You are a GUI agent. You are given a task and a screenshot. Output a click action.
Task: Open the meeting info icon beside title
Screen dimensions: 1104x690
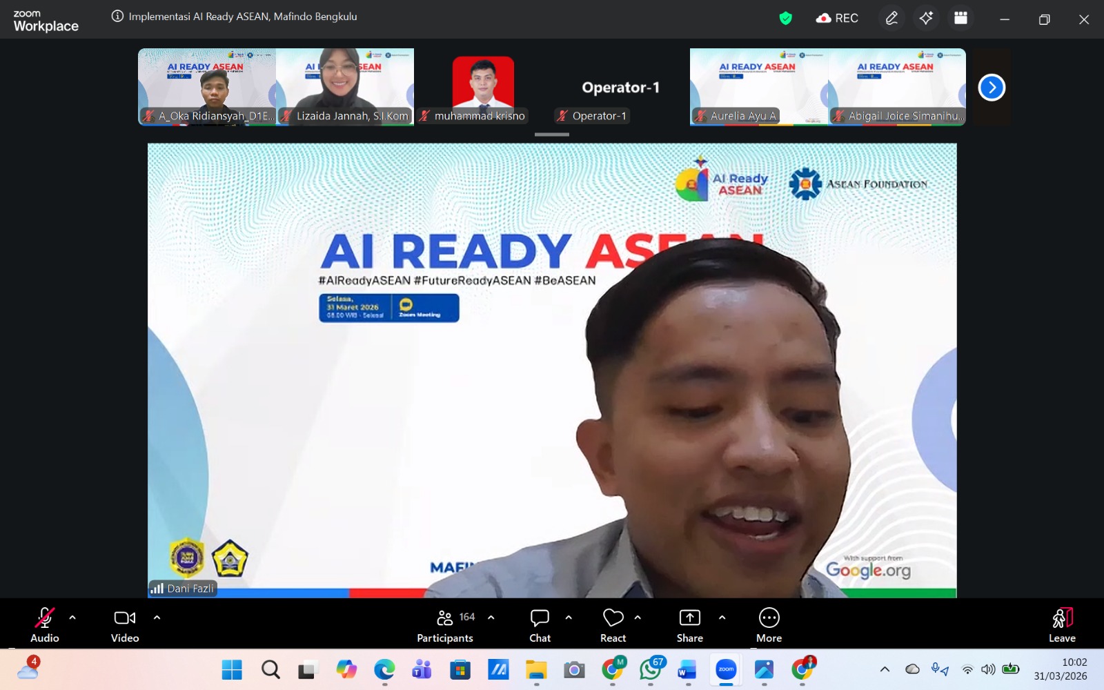click(117, 17)
